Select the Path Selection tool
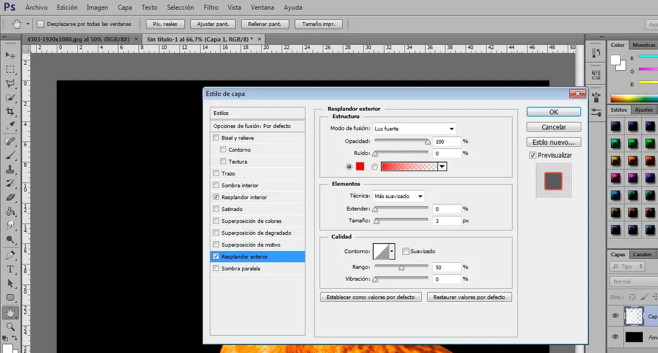Screen dimensions: 658x353 pyautogui.click(x=10, y=283)
